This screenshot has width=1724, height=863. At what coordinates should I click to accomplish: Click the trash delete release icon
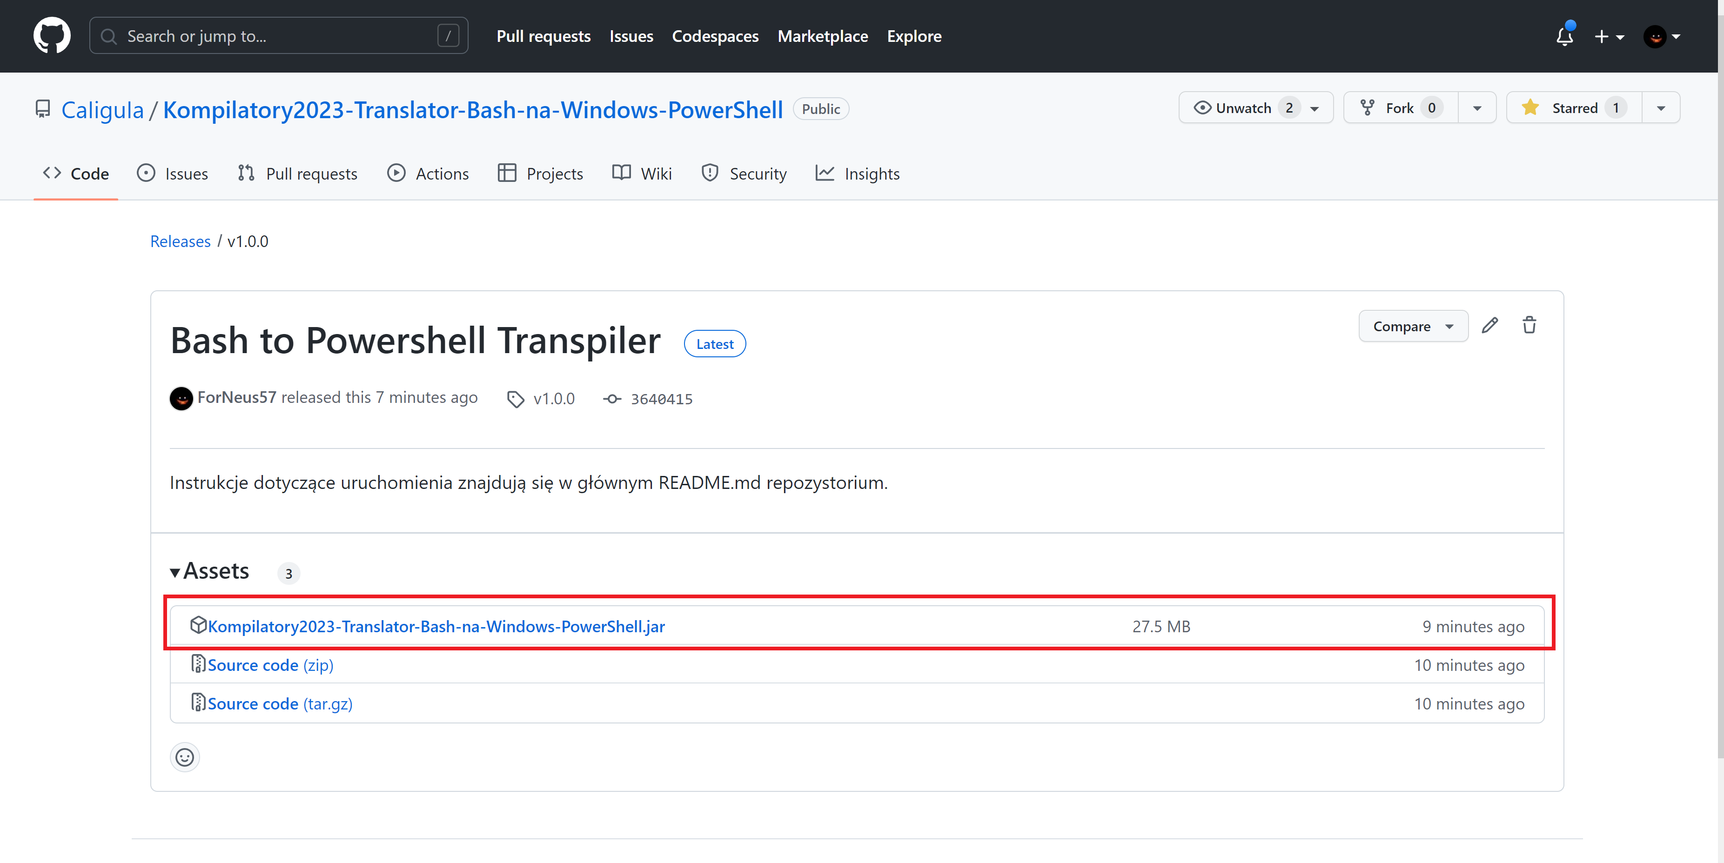point(1529,326)
